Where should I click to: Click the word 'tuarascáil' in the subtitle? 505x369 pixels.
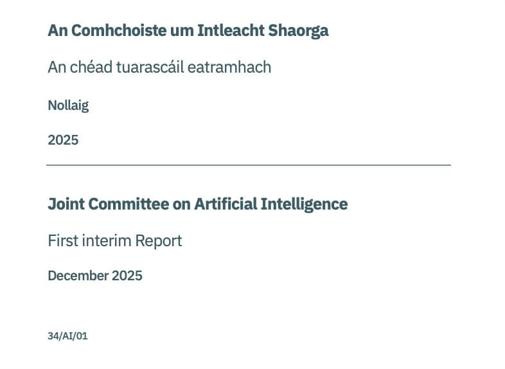coord(150,67)
